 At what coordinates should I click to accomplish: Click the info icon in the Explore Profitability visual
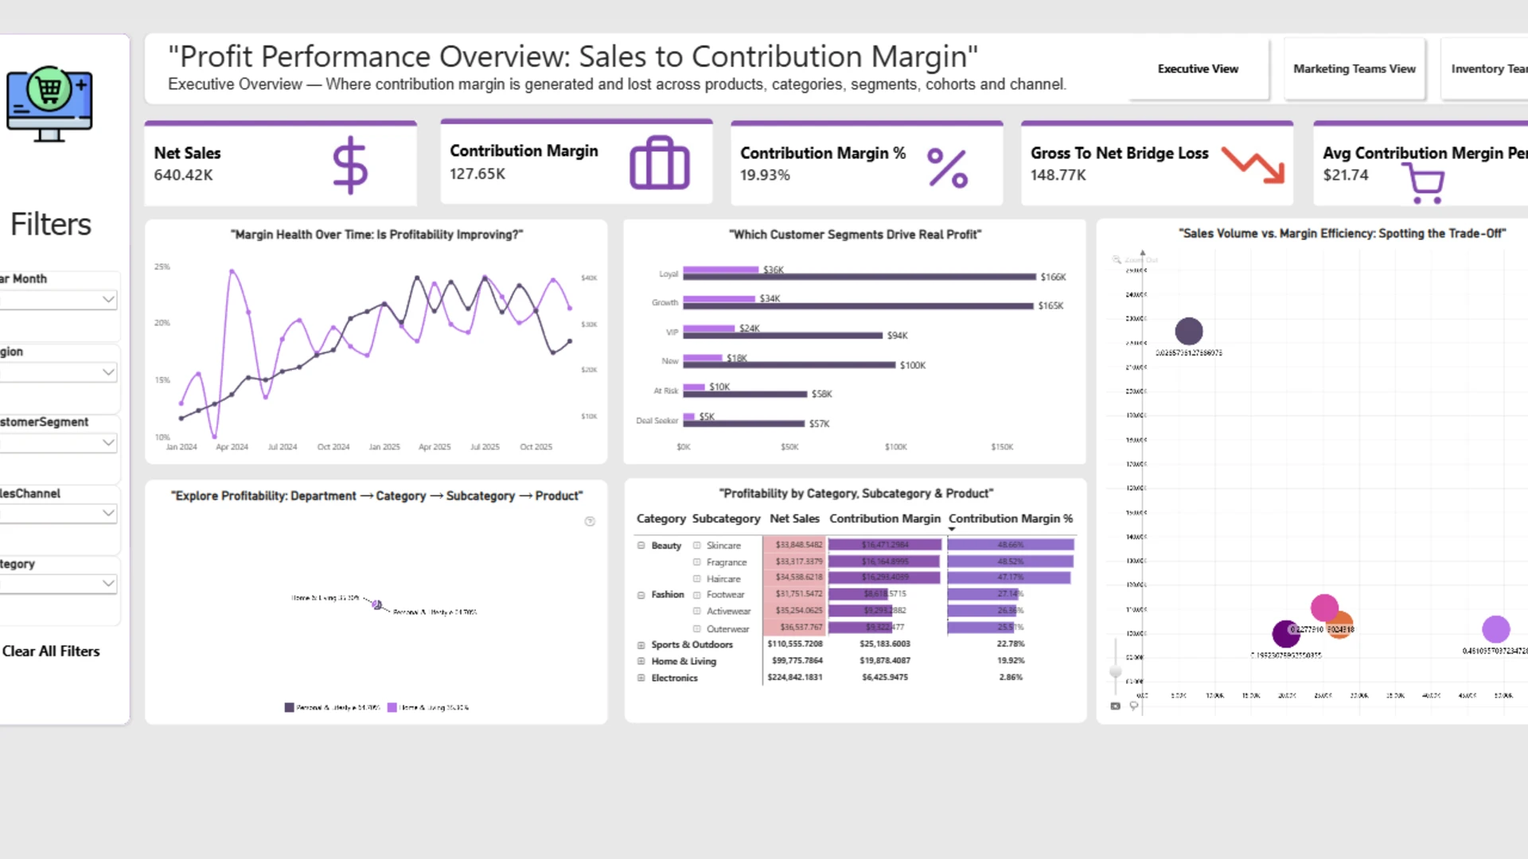[x=590, y=522]
